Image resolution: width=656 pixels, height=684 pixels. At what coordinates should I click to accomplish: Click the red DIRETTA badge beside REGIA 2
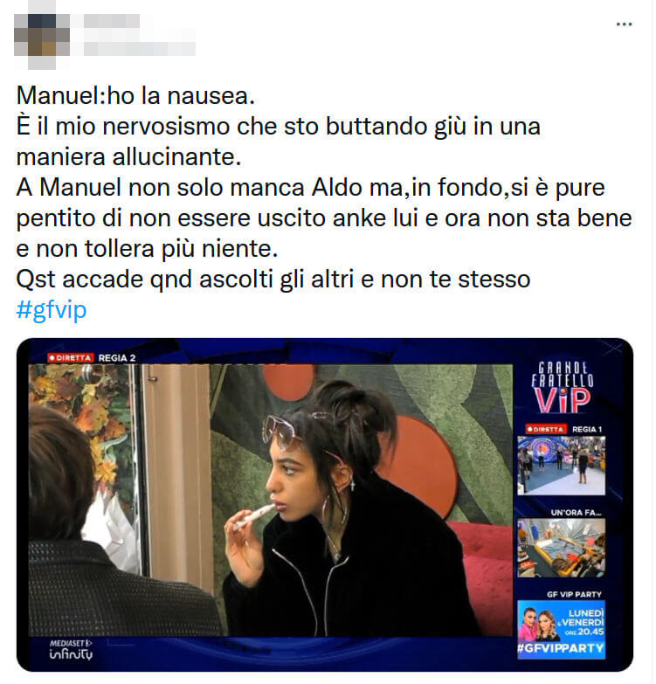tap(71, 357)
